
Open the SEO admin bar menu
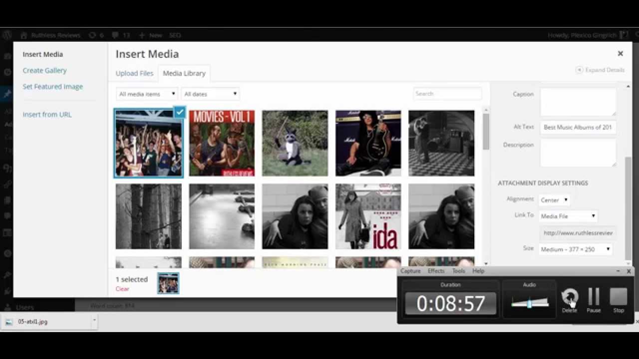click(175, 35)
